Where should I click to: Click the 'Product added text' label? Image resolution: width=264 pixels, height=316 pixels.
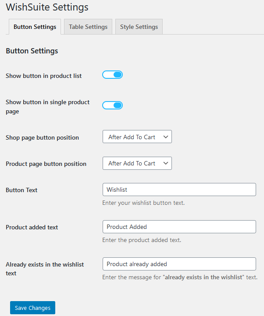[32, 227]
